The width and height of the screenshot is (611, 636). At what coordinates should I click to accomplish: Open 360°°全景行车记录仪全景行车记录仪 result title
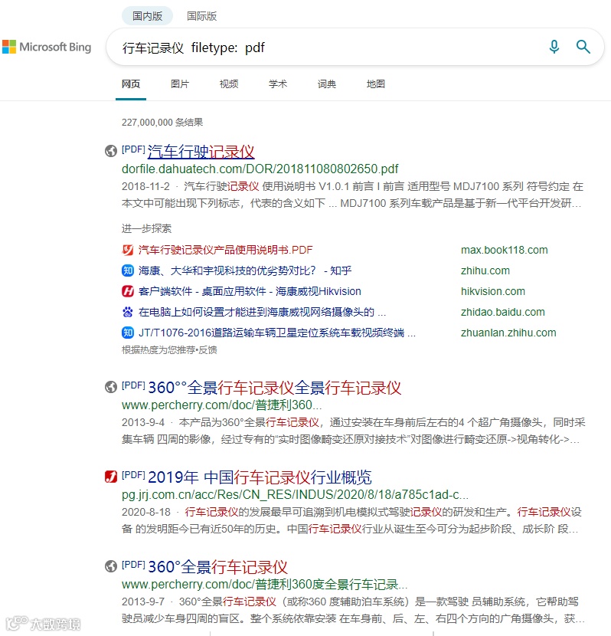[x=275, y=388]
